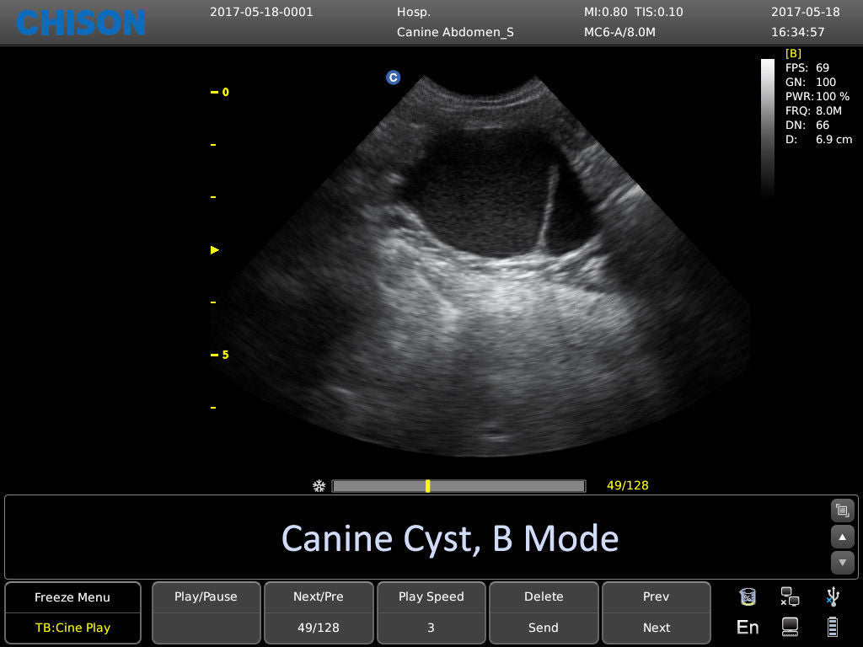Click the disk usage beaker icon
This screenshot has width=863, height=647.
(x=747, y=596)
